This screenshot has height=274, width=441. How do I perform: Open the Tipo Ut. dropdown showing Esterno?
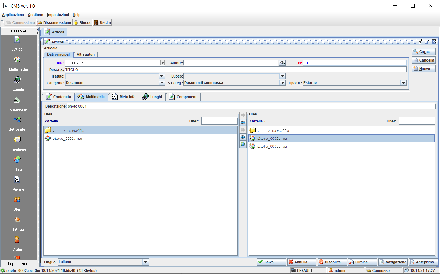[404, 83]
